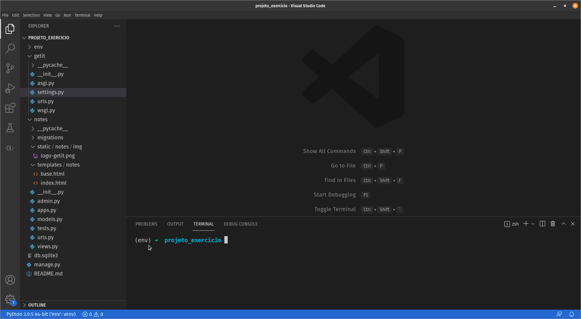Open base.html template
Viewport: 581px width, 319px height.
click(73, 174)
